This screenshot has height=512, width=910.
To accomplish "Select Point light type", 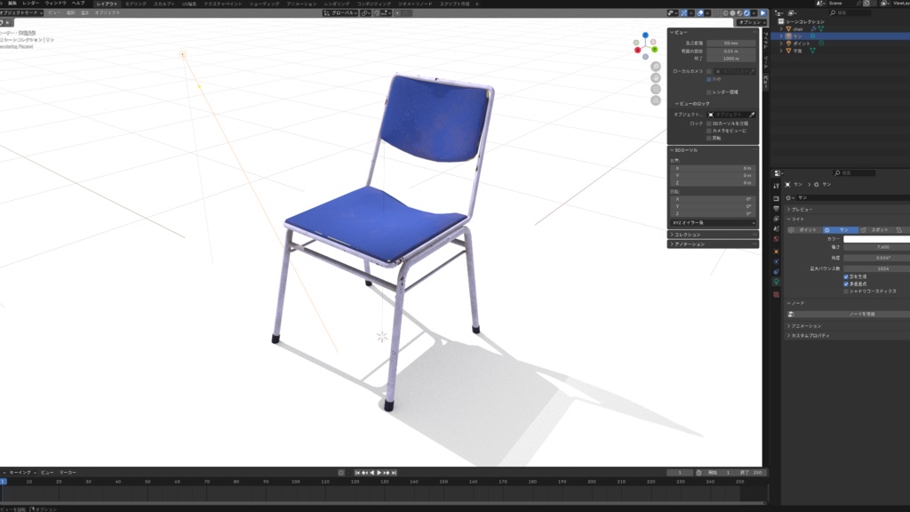I will tap(805, 230).
